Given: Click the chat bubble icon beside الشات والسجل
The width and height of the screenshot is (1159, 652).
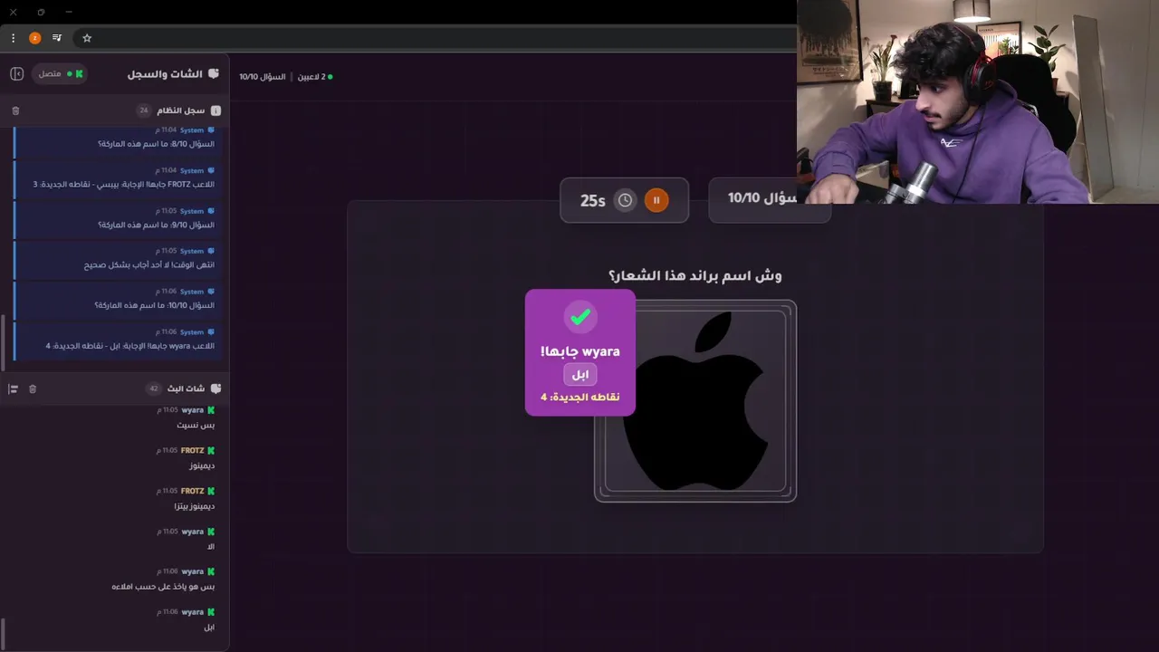Looking at the screenshot, I should point(214,73).
